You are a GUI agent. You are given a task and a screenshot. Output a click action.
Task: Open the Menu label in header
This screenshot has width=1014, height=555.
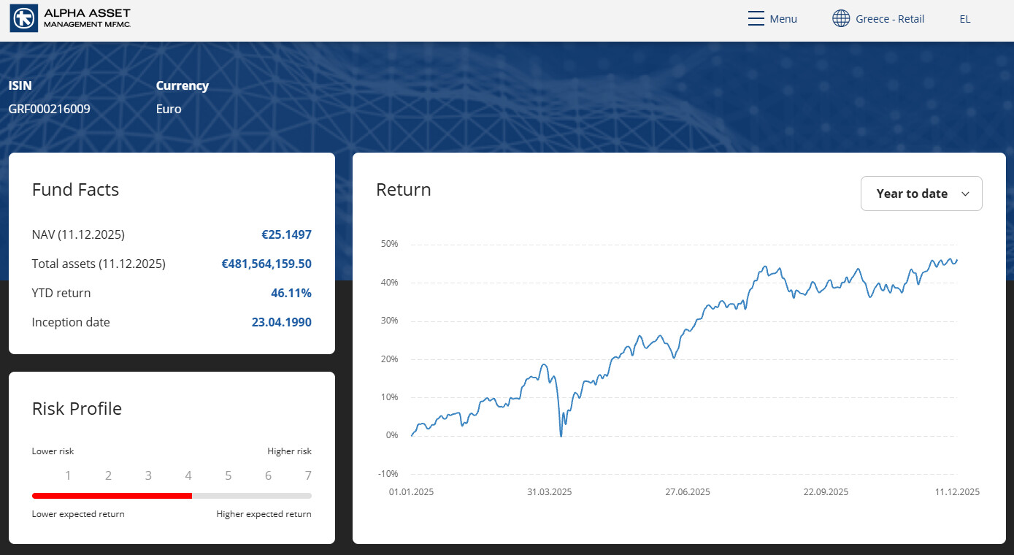(x=783, y=19)
